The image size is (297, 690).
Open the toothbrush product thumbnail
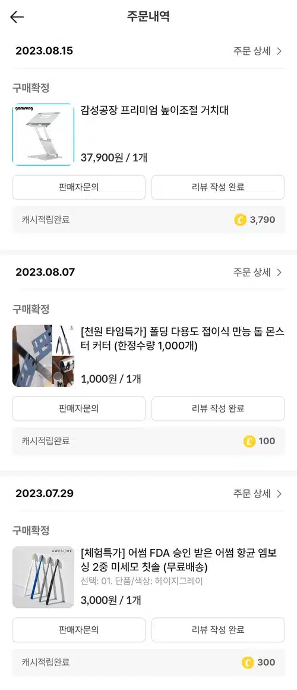coord(43,577)
